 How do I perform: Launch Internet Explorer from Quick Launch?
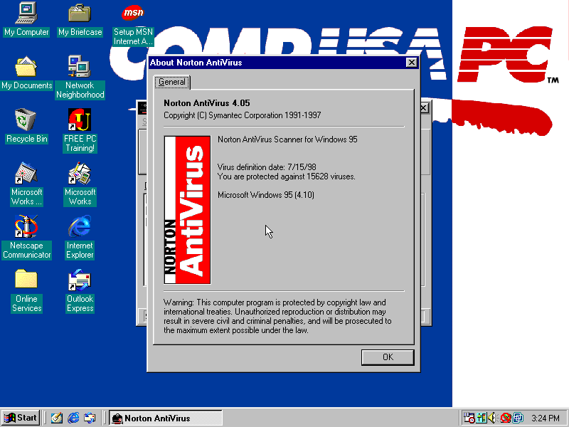pos(73,418)
